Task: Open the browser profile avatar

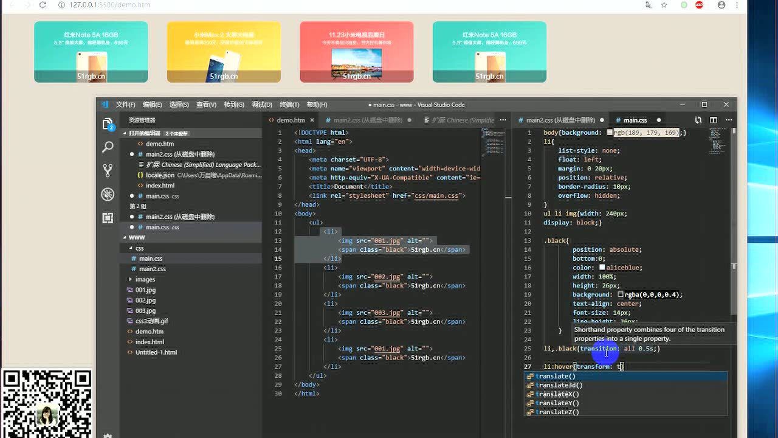Action: pyautogui.click(x=721, y=5)
